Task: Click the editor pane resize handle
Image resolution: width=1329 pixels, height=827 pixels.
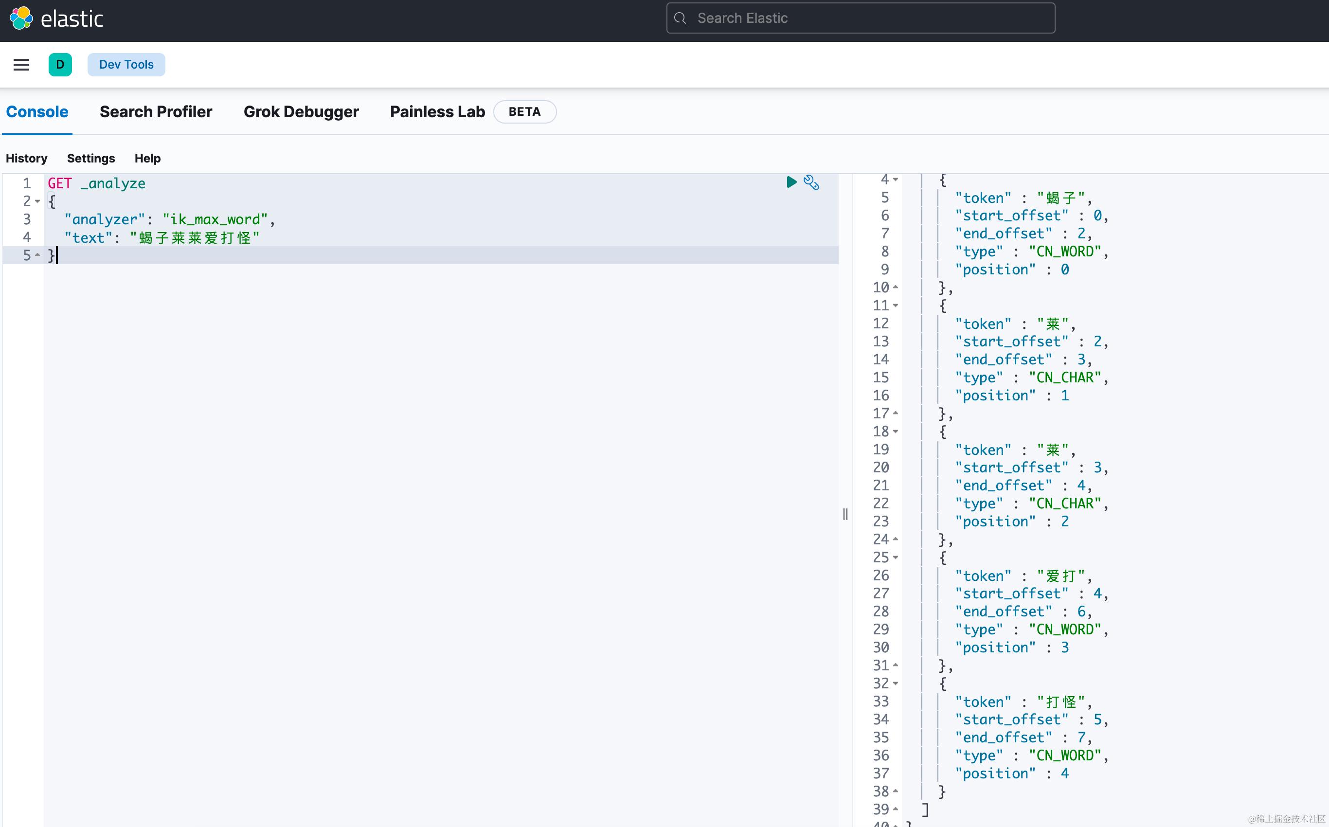Action: [x=845, y=514]
